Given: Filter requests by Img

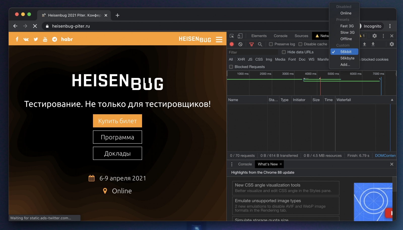Looking at the screenshot, I should (269, 59).
